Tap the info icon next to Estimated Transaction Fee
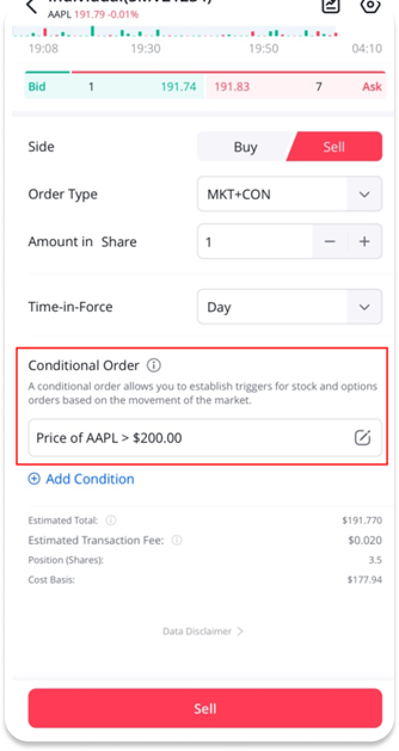 pyautogui.click(x=177, y=540)
